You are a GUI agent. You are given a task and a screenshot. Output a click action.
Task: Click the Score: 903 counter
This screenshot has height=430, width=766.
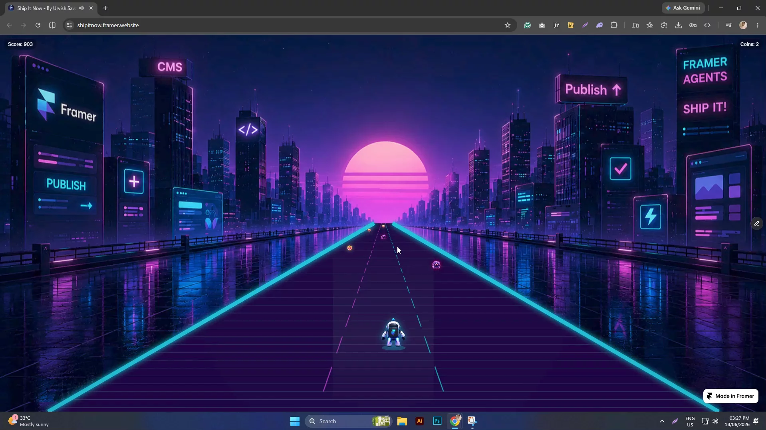pos(20,44)
